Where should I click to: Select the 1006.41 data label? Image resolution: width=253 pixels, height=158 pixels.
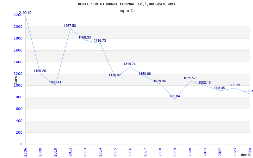[x=55, y=82]
